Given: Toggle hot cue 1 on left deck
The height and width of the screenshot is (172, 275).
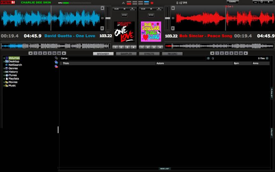Looking at the screenshot, I should [115, 47].
